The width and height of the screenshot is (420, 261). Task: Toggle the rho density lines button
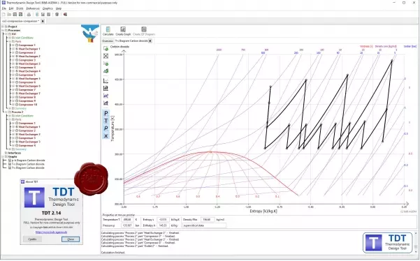[106, 128]
